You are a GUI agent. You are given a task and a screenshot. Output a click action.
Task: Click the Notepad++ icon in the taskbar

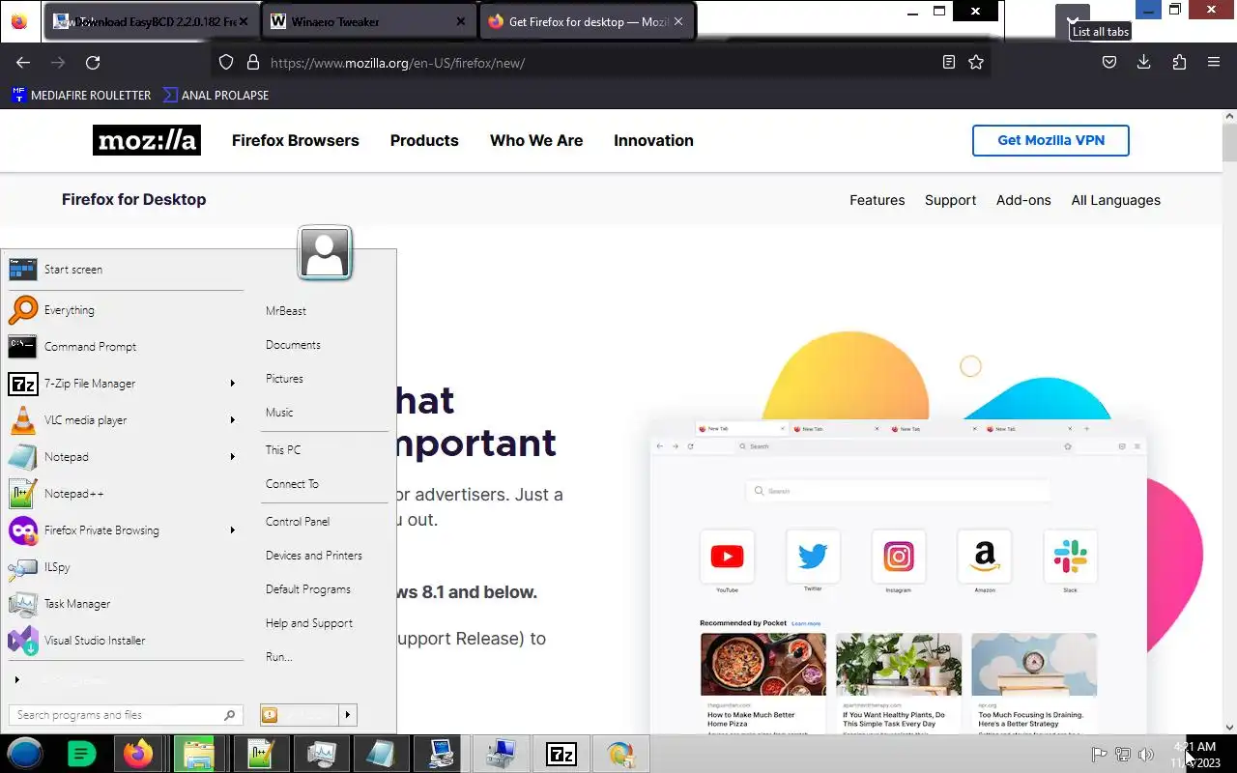click(x=260, y=754)
